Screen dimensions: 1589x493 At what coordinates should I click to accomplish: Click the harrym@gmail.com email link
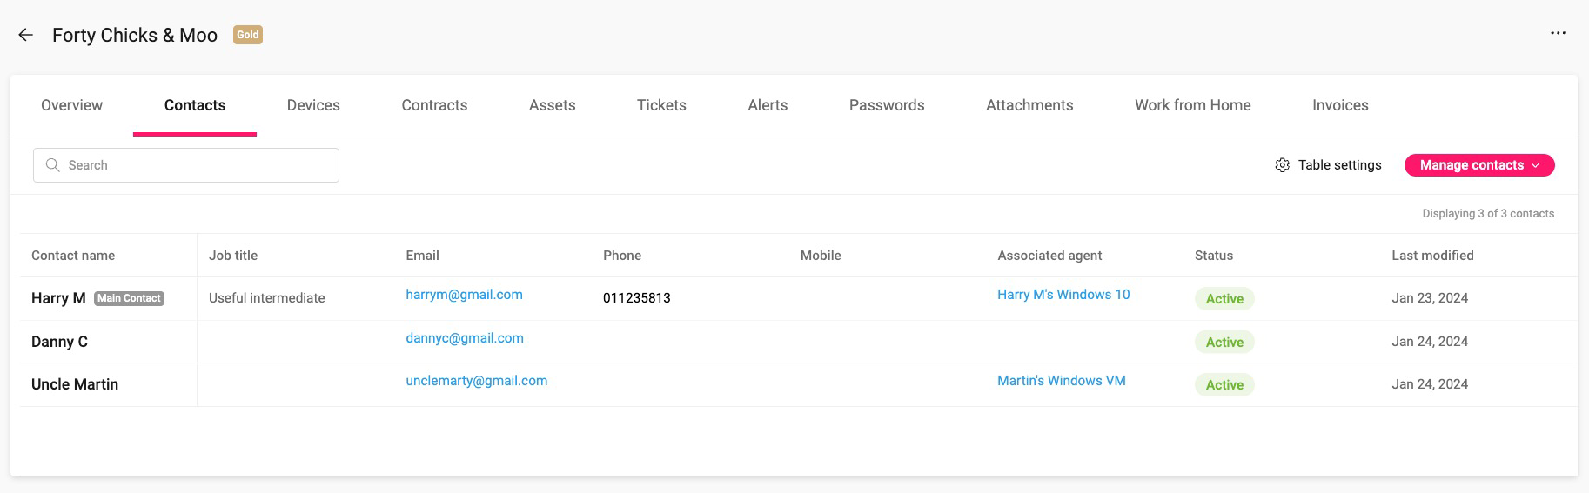464,295
